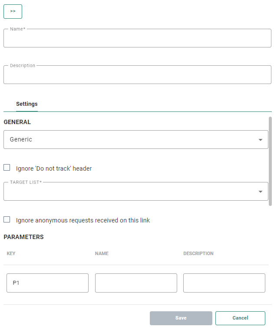Select the P1 key input box

(x=48, y=283)
